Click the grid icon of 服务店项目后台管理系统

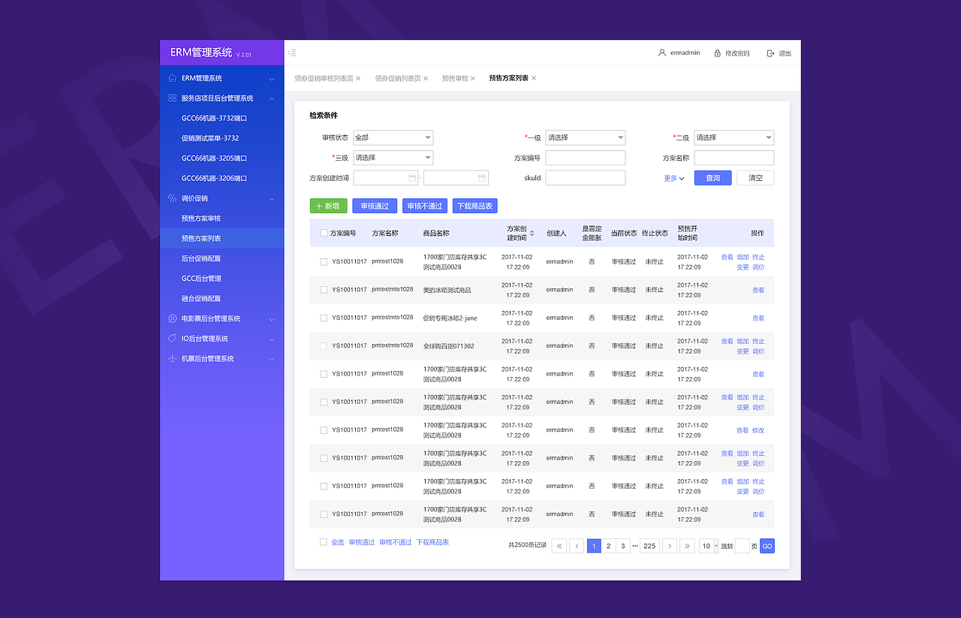(173, 98)
